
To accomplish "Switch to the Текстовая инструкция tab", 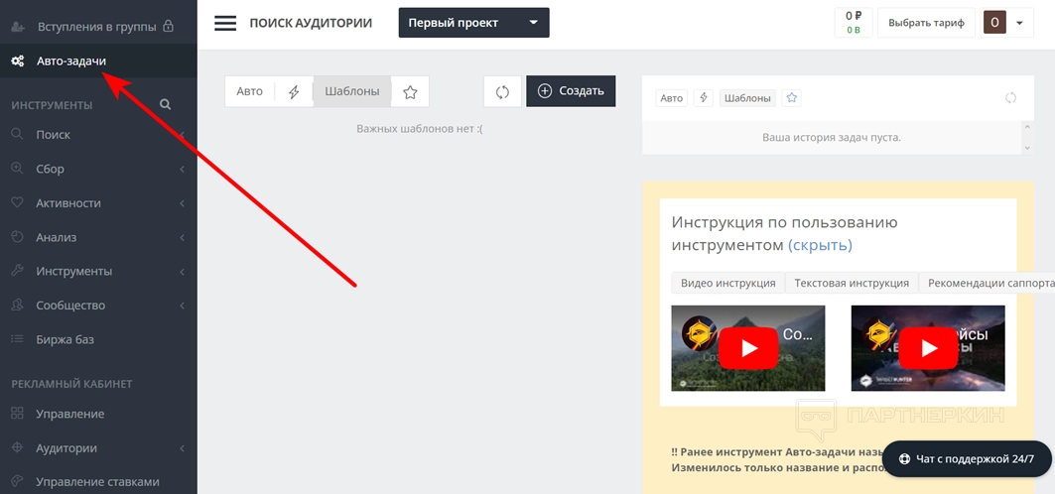I will pyautogui.click(x=852, y=283).
